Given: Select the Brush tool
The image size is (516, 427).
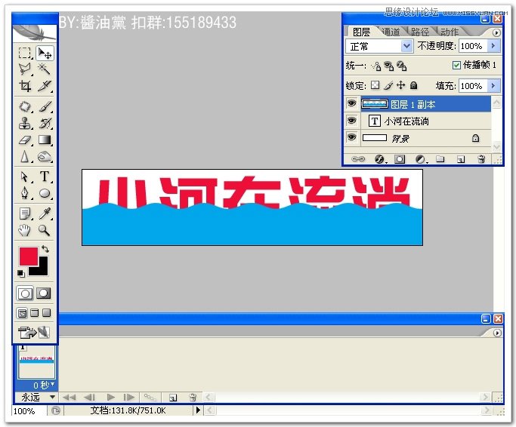Looking at the screenshot, I should (45, 106).
